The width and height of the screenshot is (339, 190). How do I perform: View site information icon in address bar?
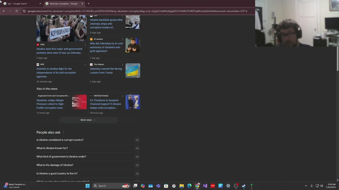click(x=24, y=11)
